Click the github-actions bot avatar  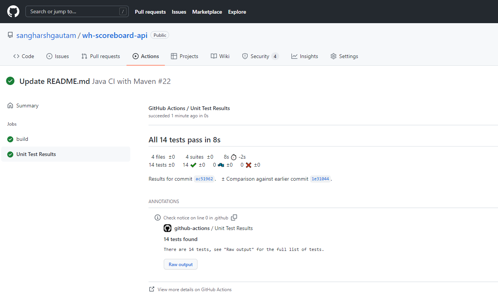pyautogui.click(x=167, y=228)
